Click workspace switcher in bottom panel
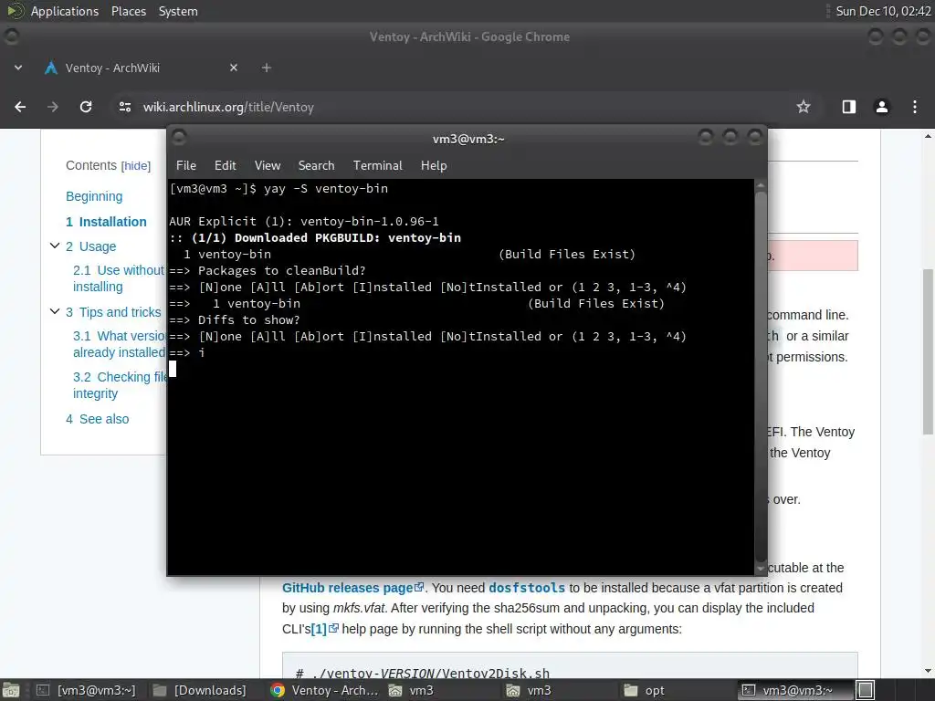 [x=866, y=690]
